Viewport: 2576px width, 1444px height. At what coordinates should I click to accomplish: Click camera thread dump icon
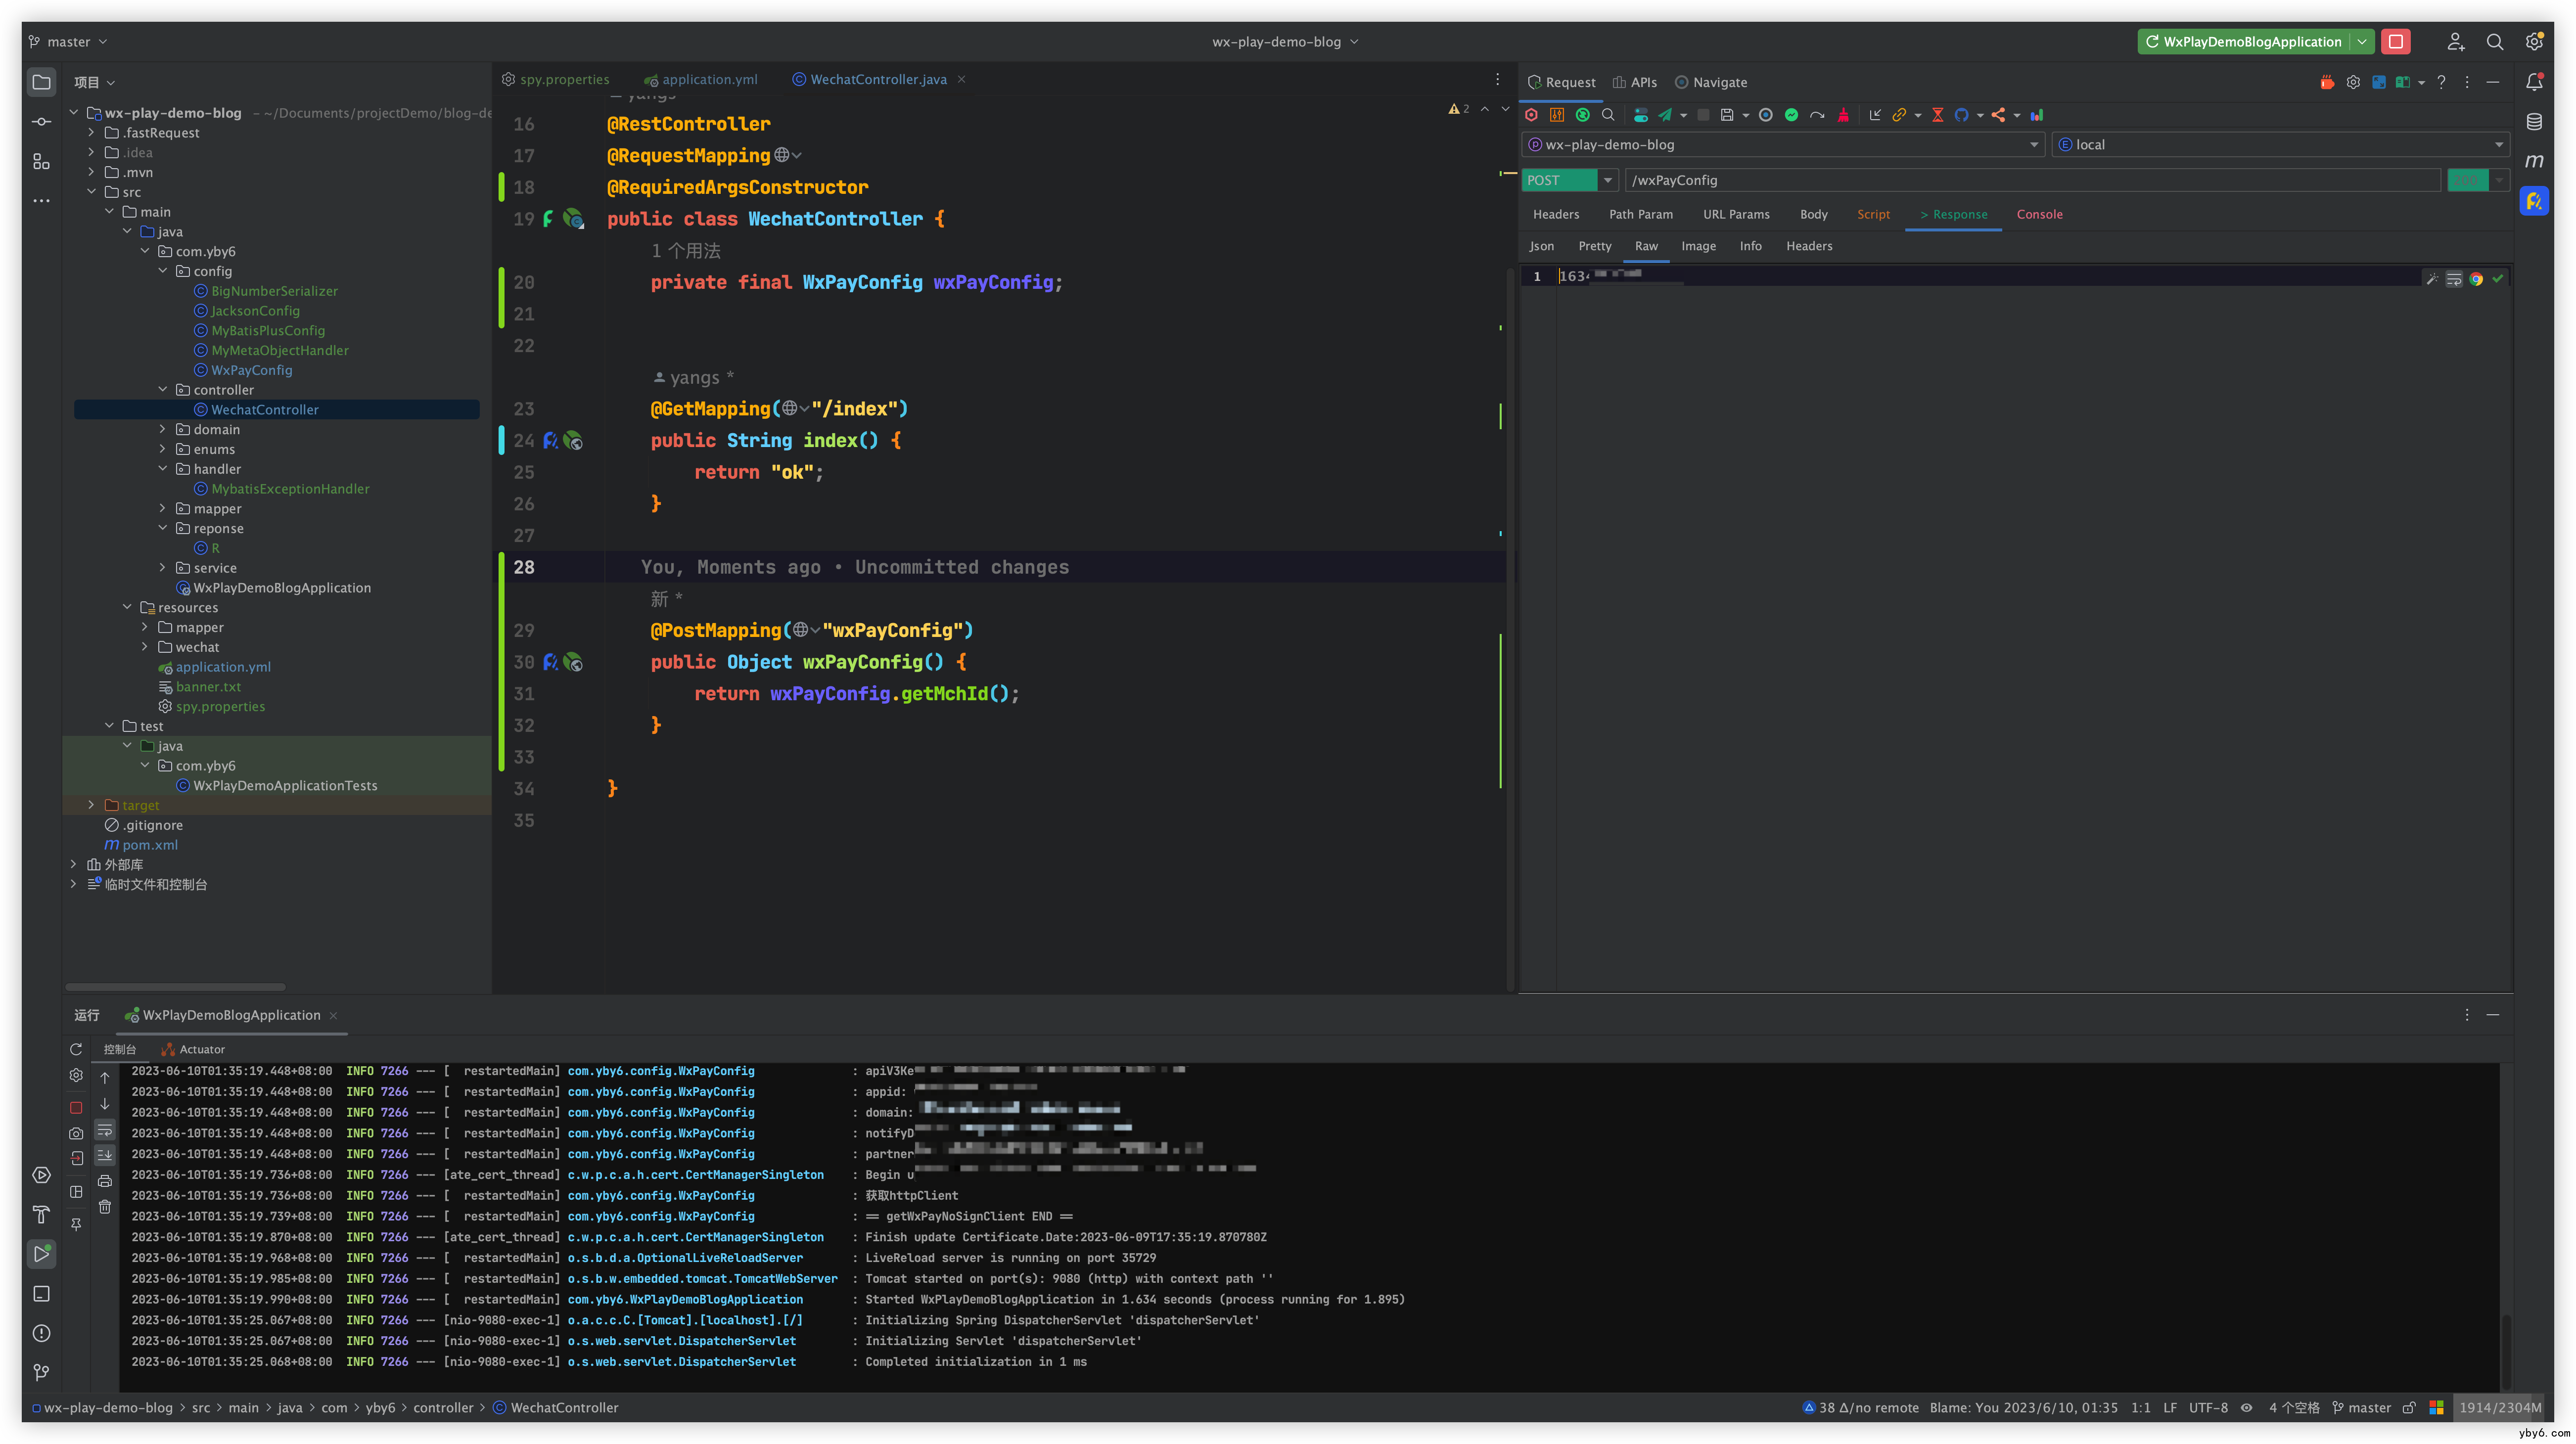76,1133
